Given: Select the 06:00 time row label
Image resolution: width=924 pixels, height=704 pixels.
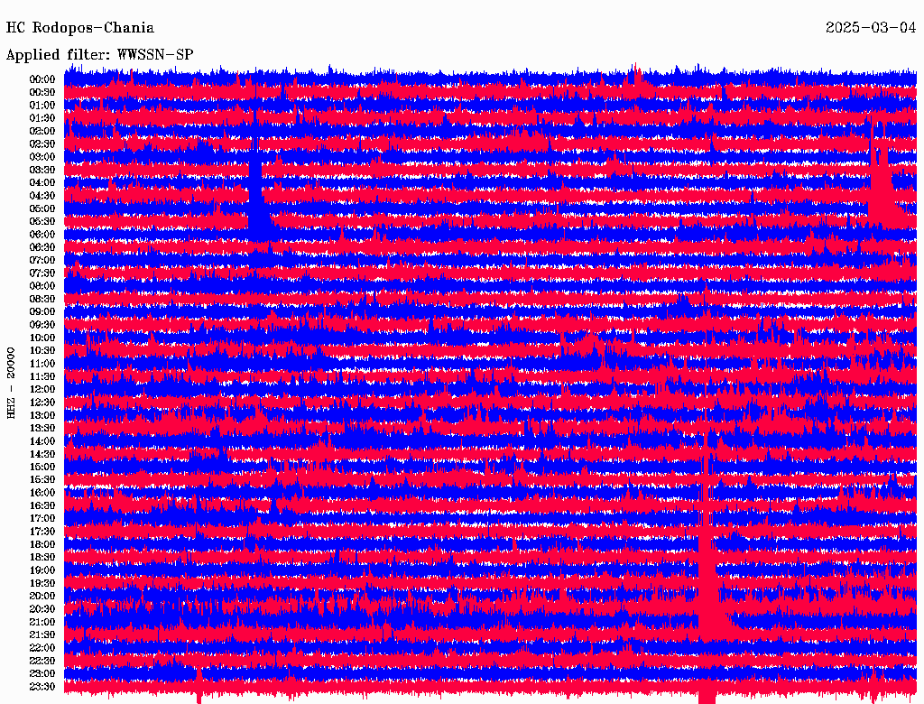Looking at the screenshot, I should [42, 235].
